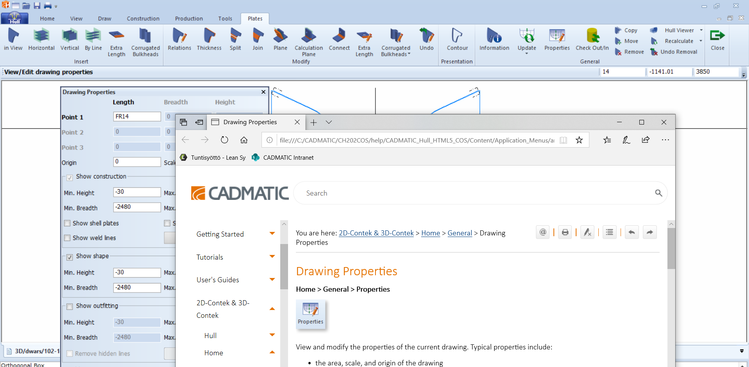Modify plate Thickness
This screenshot has height=367, width=749.
pos(209,39)
